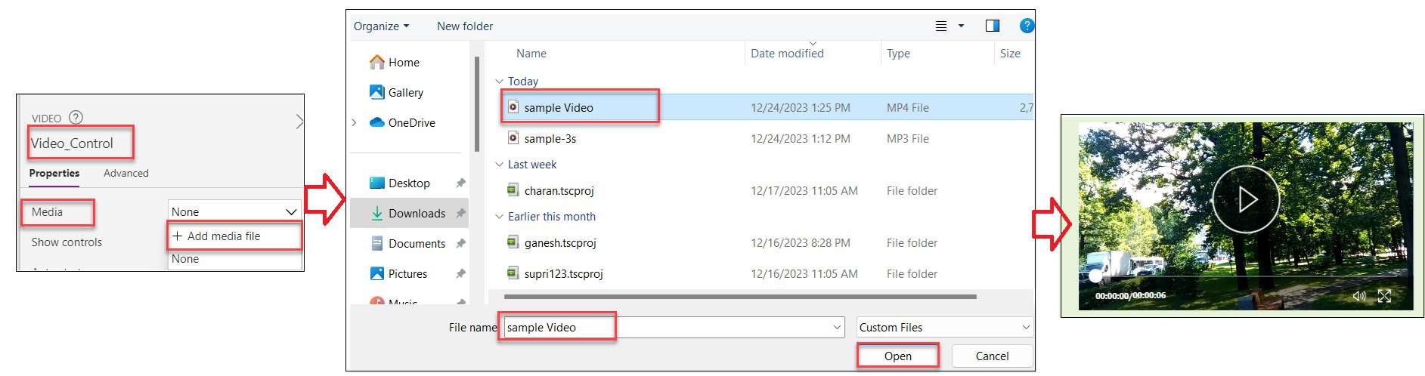The image size is (1425, 376).
Task: Click the supri123.tscproj folder icon
Action: pos(513,273)
